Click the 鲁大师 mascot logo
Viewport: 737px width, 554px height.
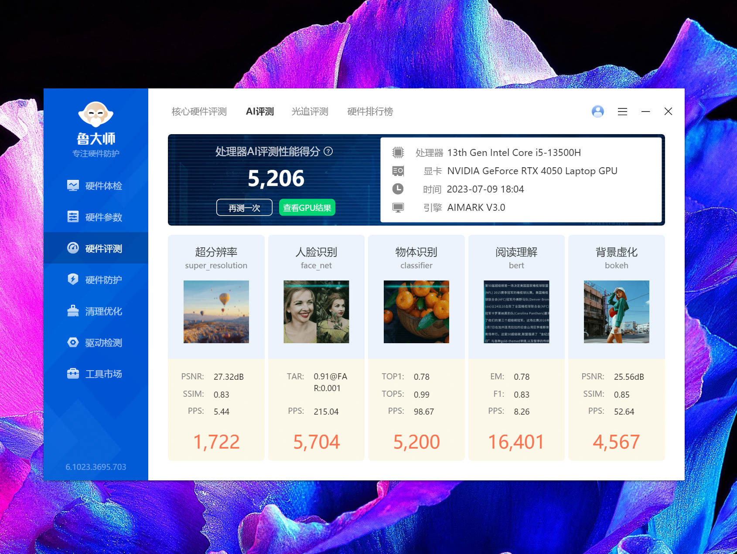click(96, 115)
